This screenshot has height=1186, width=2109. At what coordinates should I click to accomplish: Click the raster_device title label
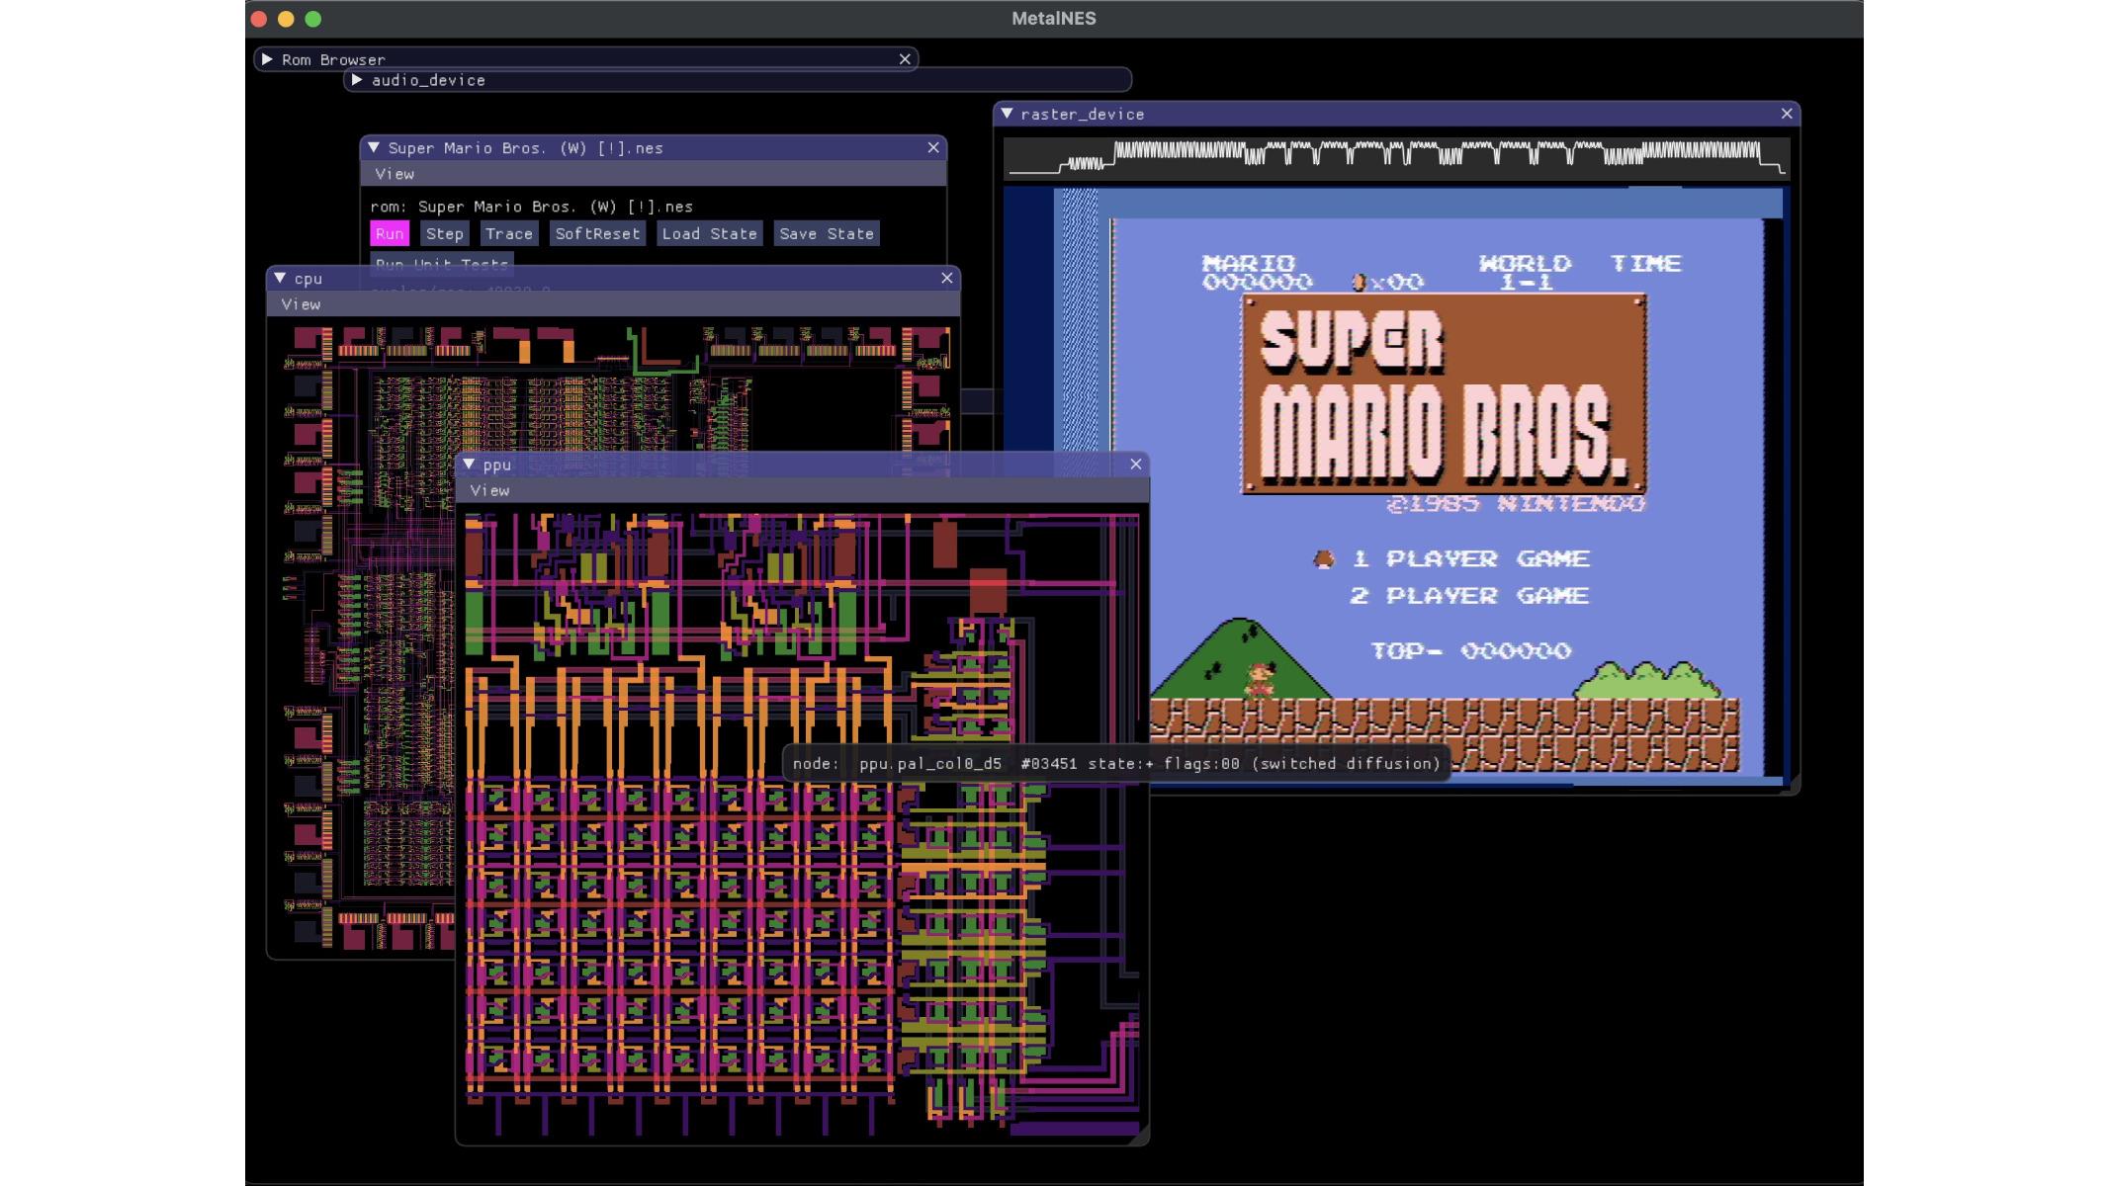pyautogui.click(x=1082, y=115)
